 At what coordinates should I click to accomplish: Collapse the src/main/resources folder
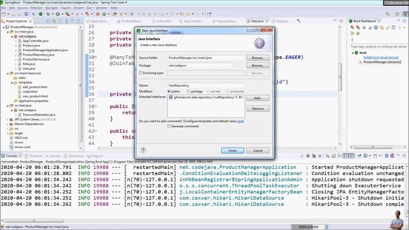(x=8, y=73)
